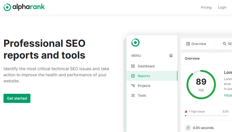Click the Reports list icon in sidebar
This screenshot has height=132, width=232.
pos(133,76)
